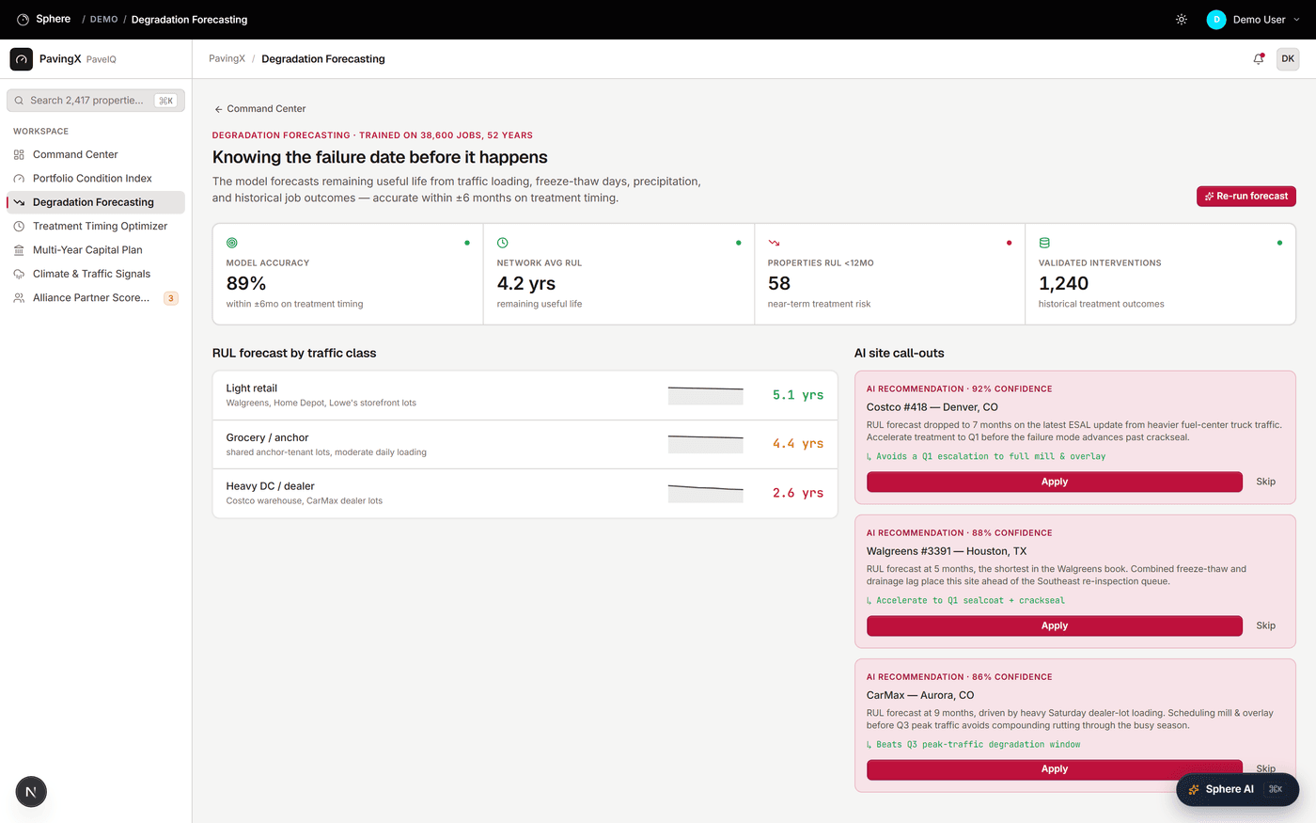This screenshot has height=823, width=1316.
Task: Select Degradation Forecasting sidebar item
Action: pos(96,202)
